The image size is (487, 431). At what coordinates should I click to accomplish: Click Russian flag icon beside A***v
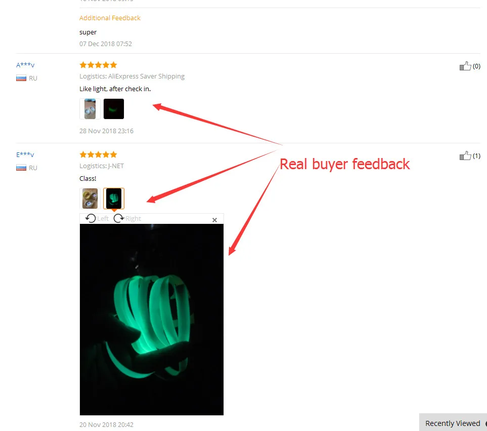(x=21, y=78)
